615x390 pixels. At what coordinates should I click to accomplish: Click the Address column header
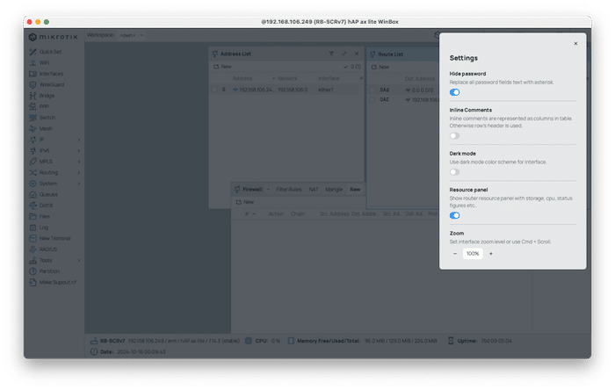pos(242,78)
